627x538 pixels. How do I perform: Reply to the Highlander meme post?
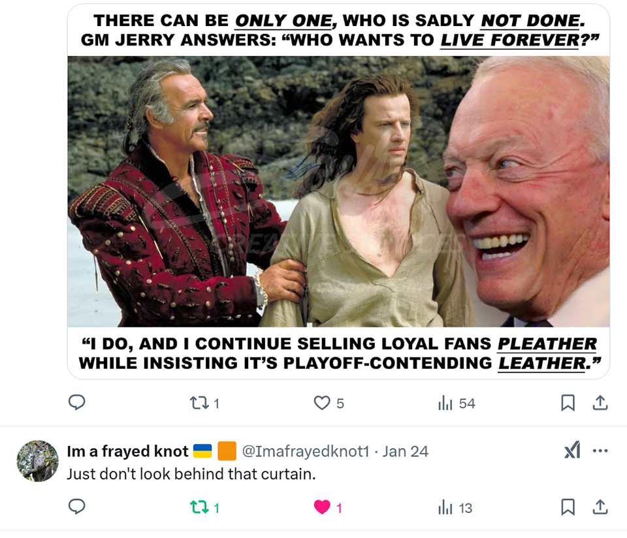tap(77, 402)
